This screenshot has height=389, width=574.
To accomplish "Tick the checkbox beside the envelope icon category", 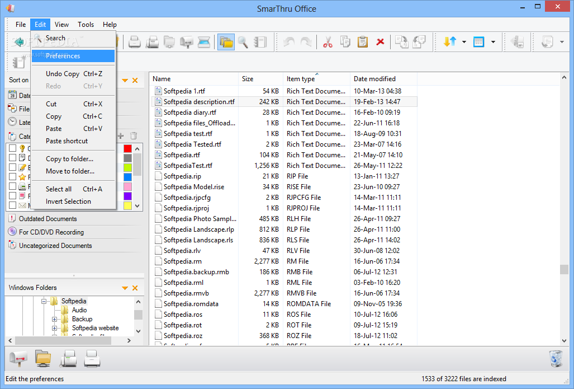I will pos(12,205).
